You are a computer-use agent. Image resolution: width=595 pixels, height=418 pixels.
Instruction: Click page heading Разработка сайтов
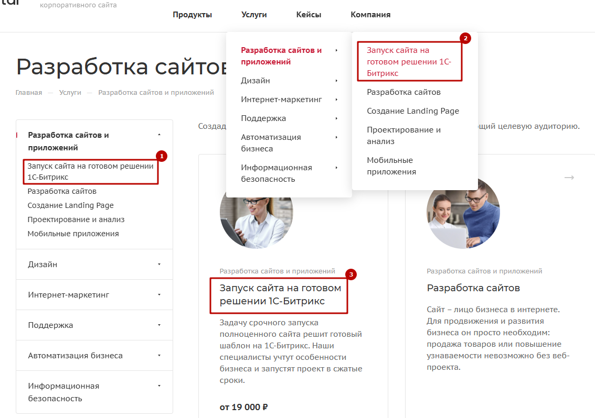coord(121,67)
